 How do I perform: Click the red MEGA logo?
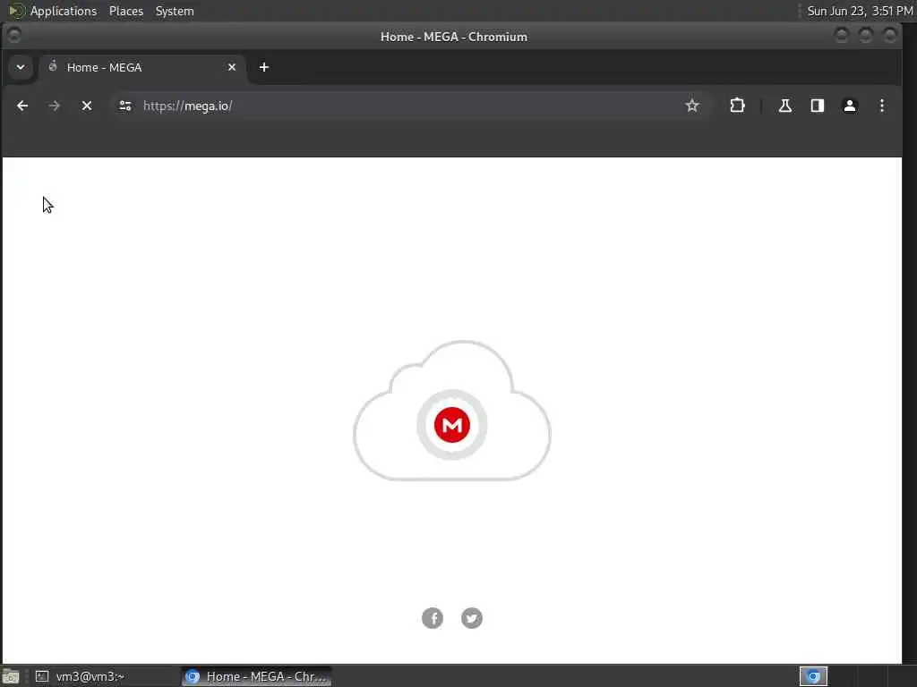452,425
